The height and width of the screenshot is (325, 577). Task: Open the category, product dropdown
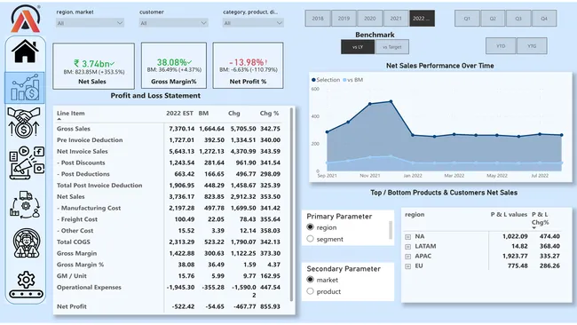tap(253, 23)
